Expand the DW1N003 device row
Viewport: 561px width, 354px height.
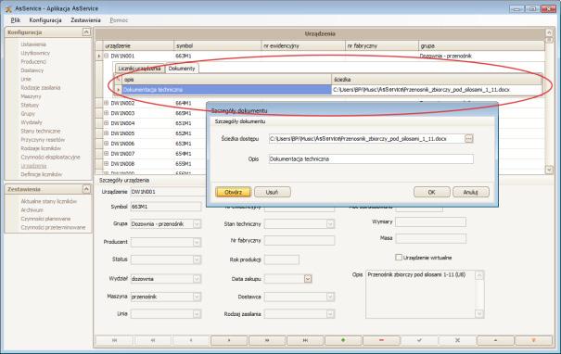pos(107,113)
